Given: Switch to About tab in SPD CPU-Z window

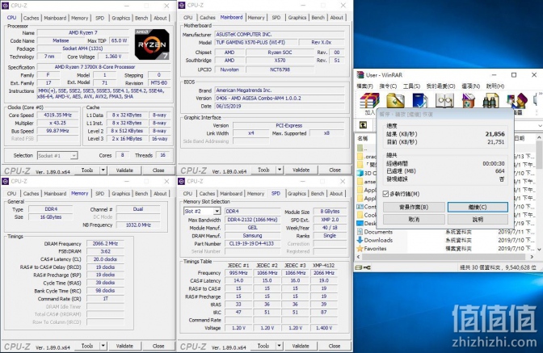Looking at the screenshot, I should pos(336,193).
